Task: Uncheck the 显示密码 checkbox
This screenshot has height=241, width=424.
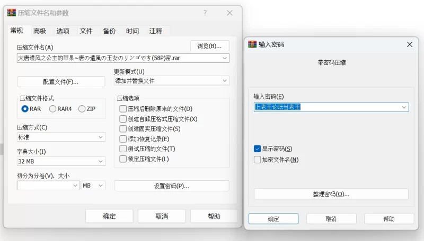Action: 258,149
